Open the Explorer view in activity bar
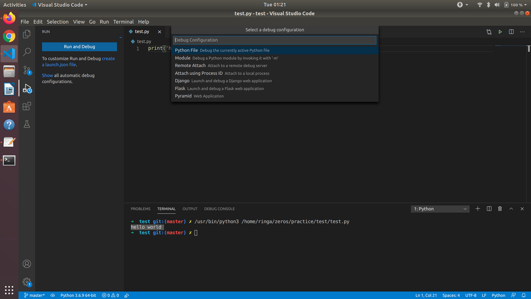 click(27, 34)
